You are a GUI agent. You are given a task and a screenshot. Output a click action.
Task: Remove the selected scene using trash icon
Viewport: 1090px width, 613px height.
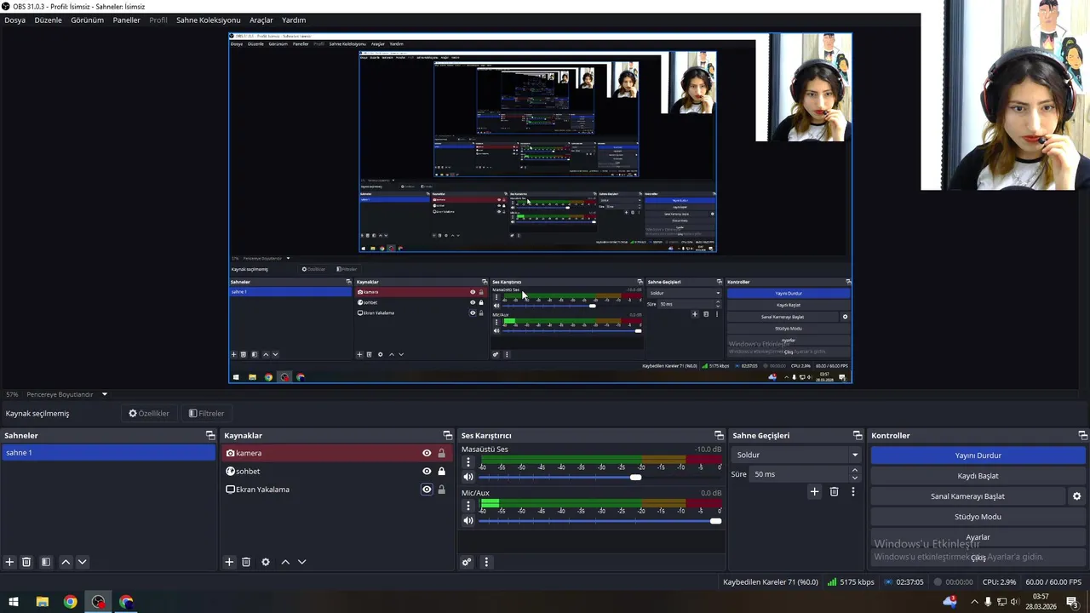(26, 562)
